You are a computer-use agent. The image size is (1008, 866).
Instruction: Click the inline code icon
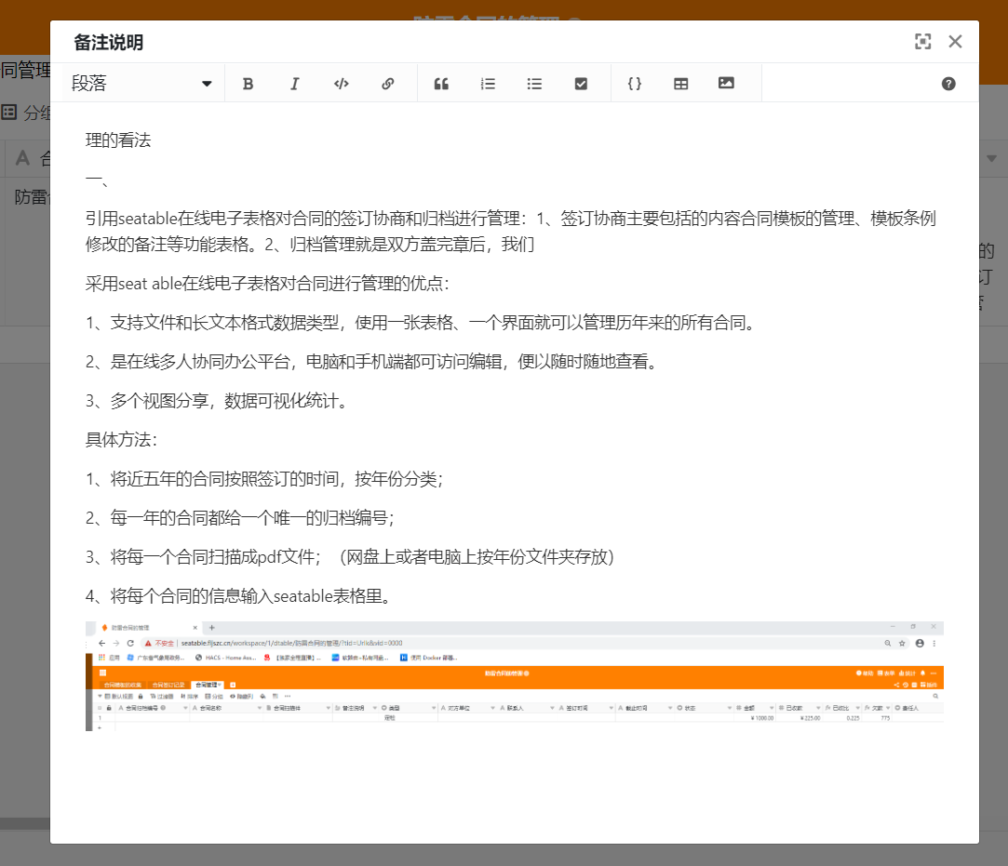(342, 84)
